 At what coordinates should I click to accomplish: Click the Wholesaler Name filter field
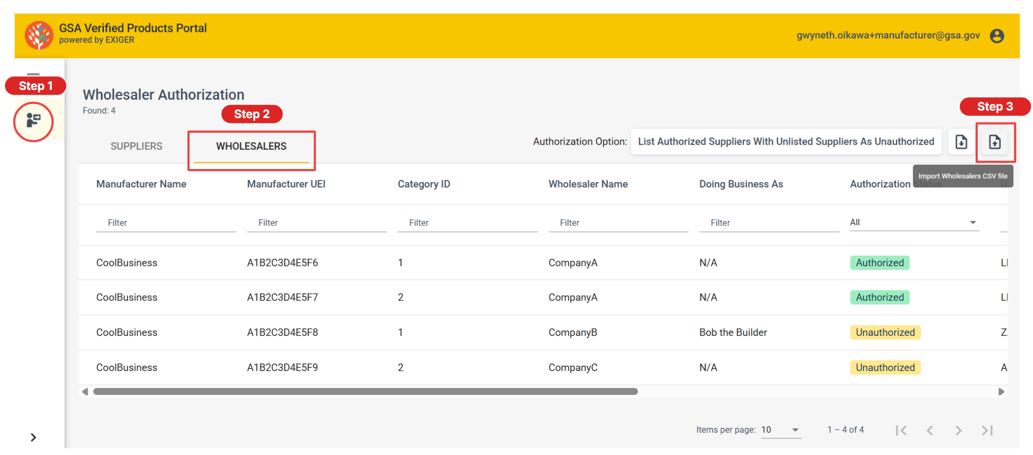point(618,223)
